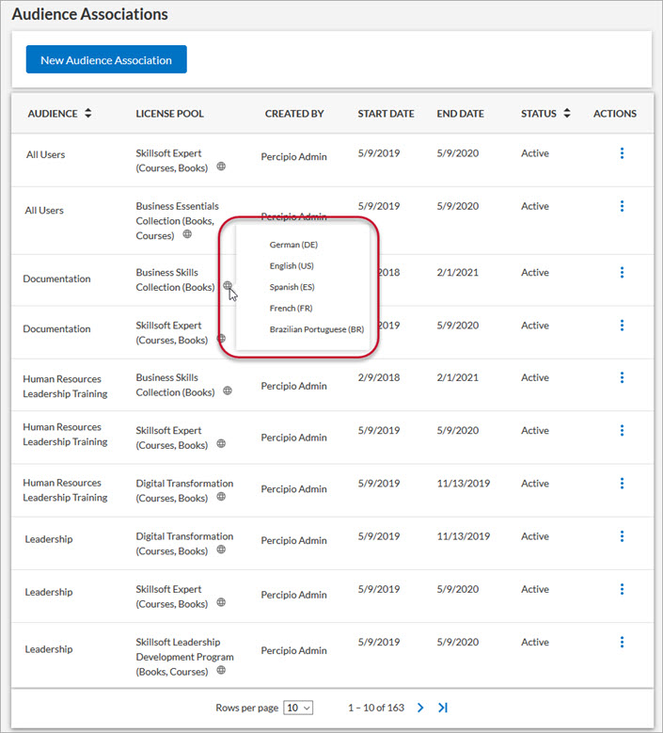This screenshot has width=663, height=733.
Task: Click globe icon for Skillsoft Leadership Development Program
Action: pos(221,670)
